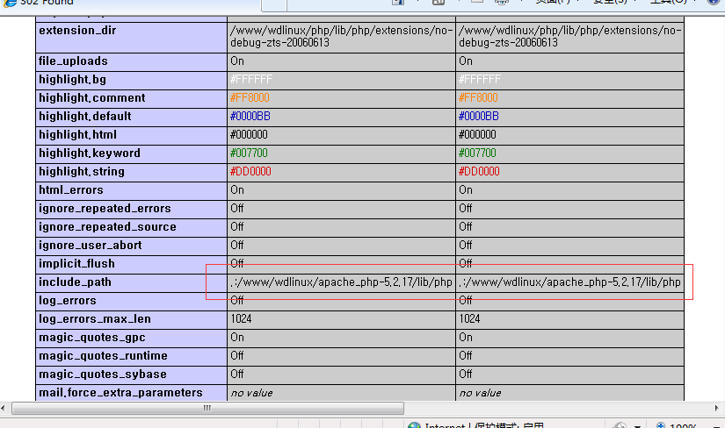Screen dimensions: 725x428
Task: Click file_uploads On value in middle column
Action: tap(237, 61)
